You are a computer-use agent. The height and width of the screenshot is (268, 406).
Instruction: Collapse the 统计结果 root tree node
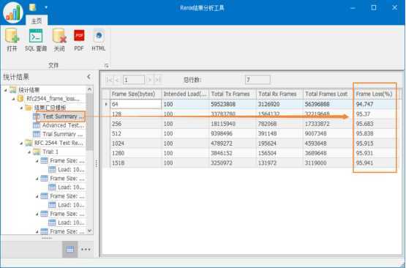click(x=6, y=90)
